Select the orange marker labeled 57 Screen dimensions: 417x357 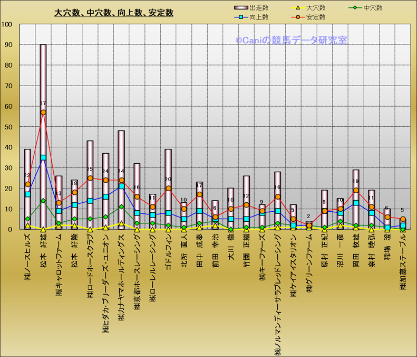(x=43, y=112)
